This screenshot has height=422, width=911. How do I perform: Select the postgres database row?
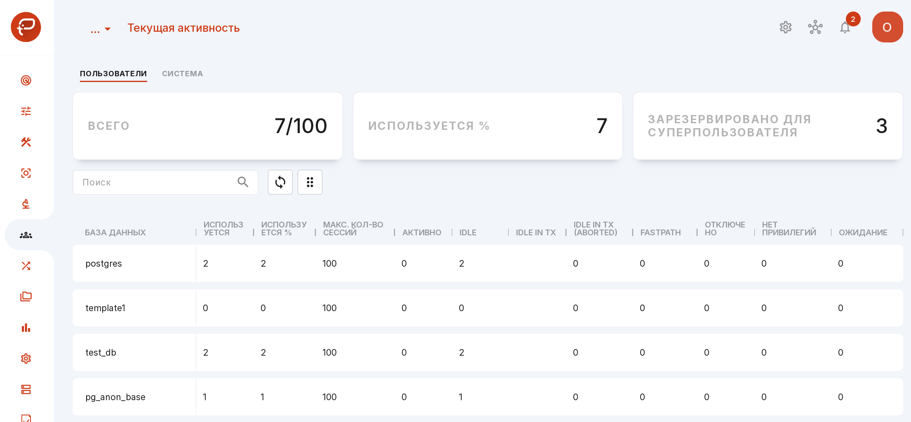(488, 263)
